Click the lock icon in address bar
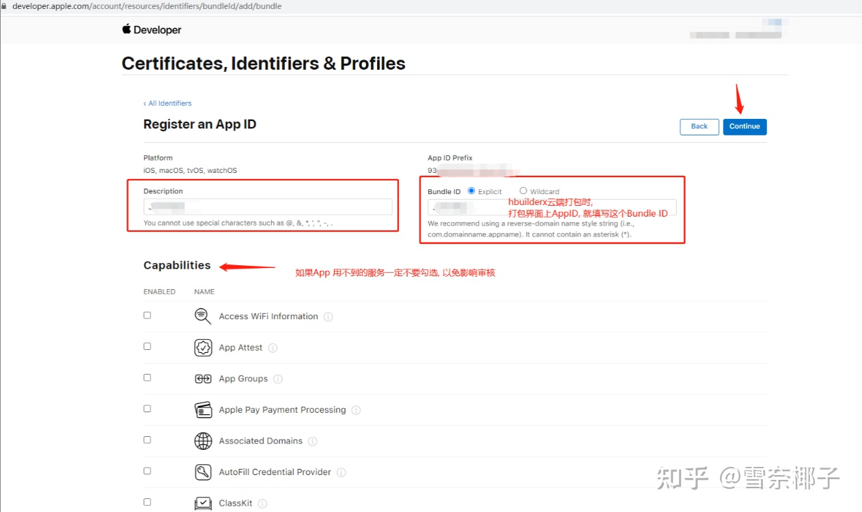The image size is (862, 512). [x=4, y=6]
